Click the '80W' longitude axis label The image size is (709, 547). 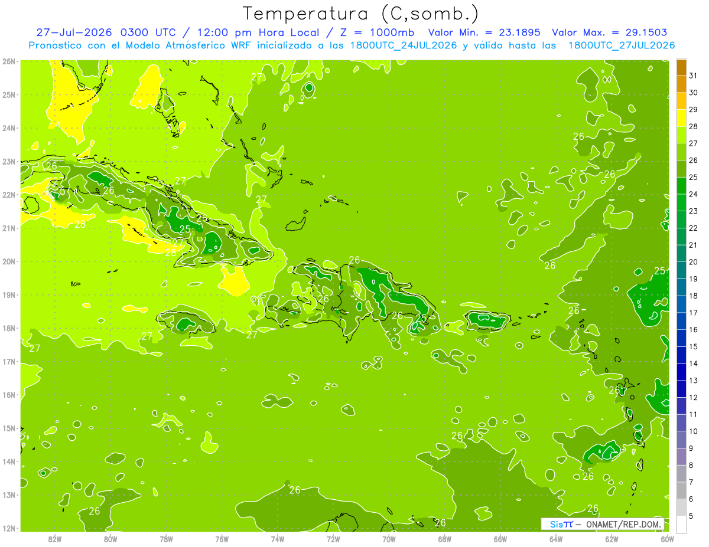pyautogui.click(x=110, y=539)
